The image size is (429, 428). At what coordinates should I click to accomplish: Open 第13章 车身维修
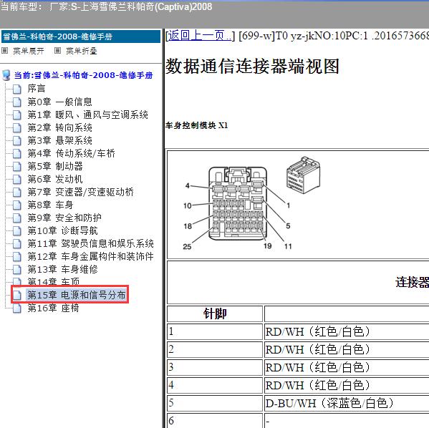(x=62, y=269)
